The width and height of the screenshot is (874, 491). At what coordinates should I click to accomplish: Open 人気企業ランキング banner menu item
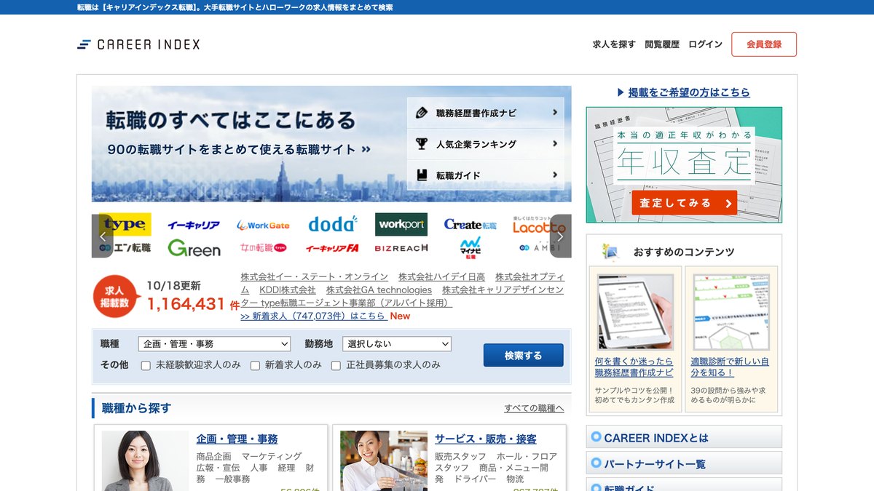pyautogui.click(x=486, y=144)
